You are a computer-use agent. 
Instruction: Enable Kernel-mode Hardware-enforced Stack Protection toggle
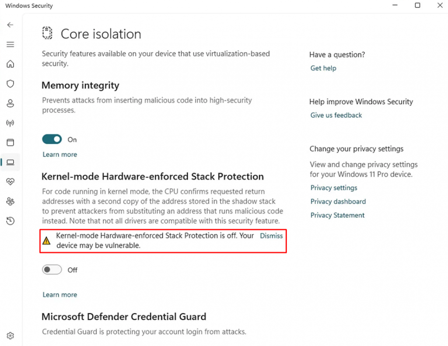pyautogui.click(x=52, y=269)
